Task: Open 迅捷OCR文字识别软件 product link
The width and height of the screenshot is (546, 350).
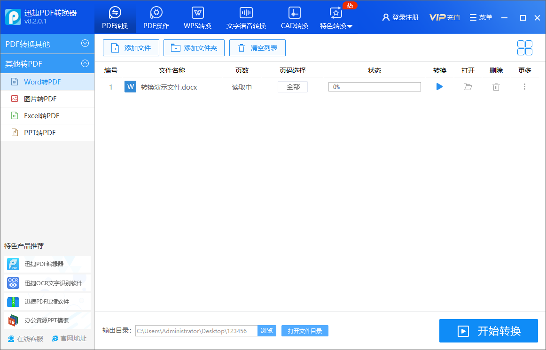Action: pos(47,283)
